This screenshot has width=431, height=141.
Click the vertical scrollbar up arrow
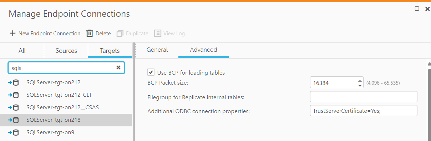point(429,64)
